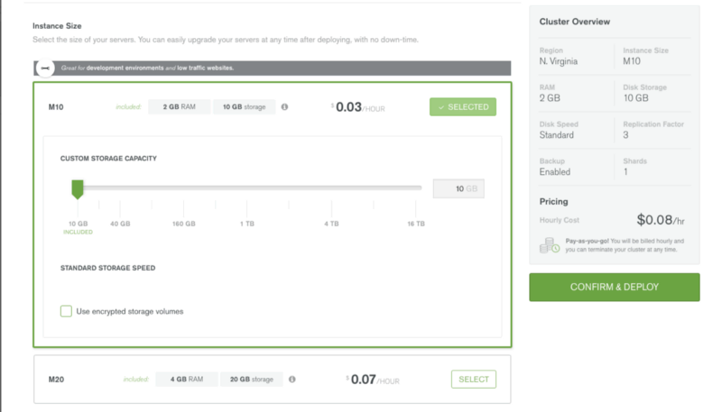Click the M20 instance row label
The height and width of the screenshot is (412, 722).
click(x=56, y=380)
